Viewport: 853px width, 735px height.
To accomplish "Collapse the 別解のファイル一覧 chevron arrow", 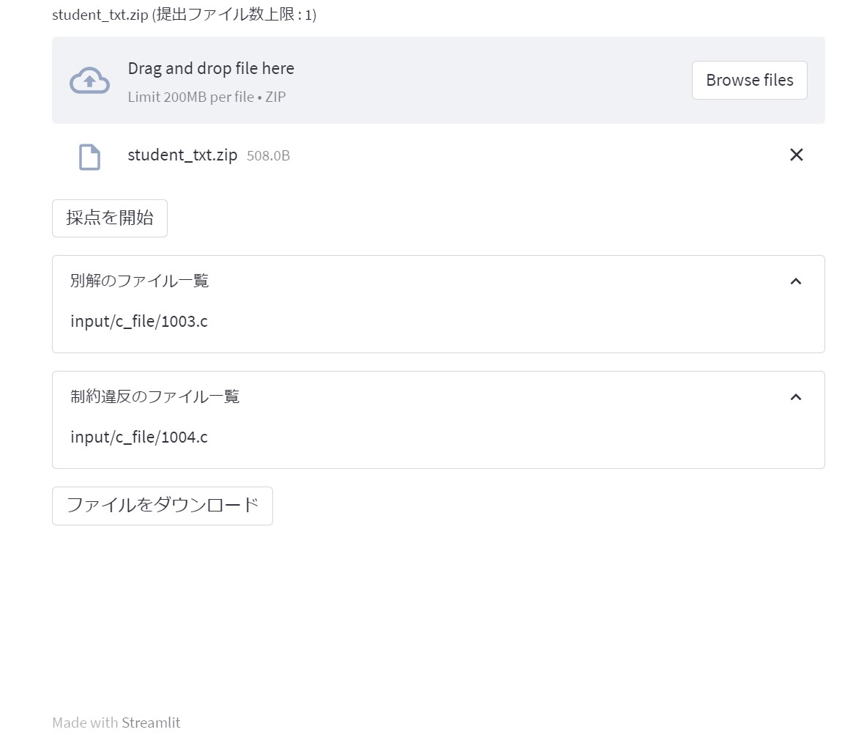I will pyautogui.click(x=796, y=281).
